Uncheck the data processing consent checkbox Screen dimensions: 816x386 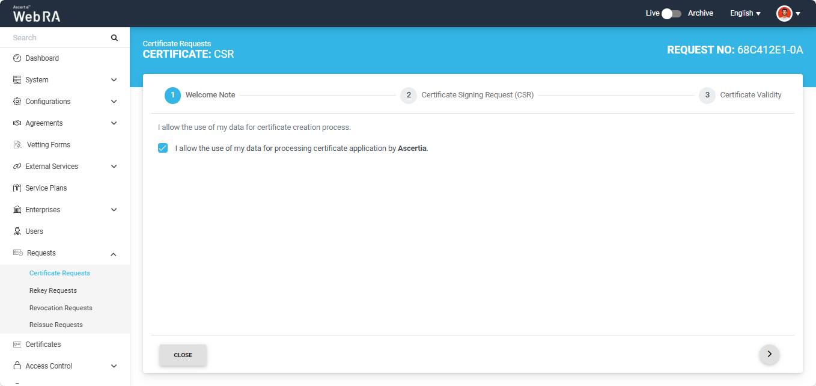(163, 148)
